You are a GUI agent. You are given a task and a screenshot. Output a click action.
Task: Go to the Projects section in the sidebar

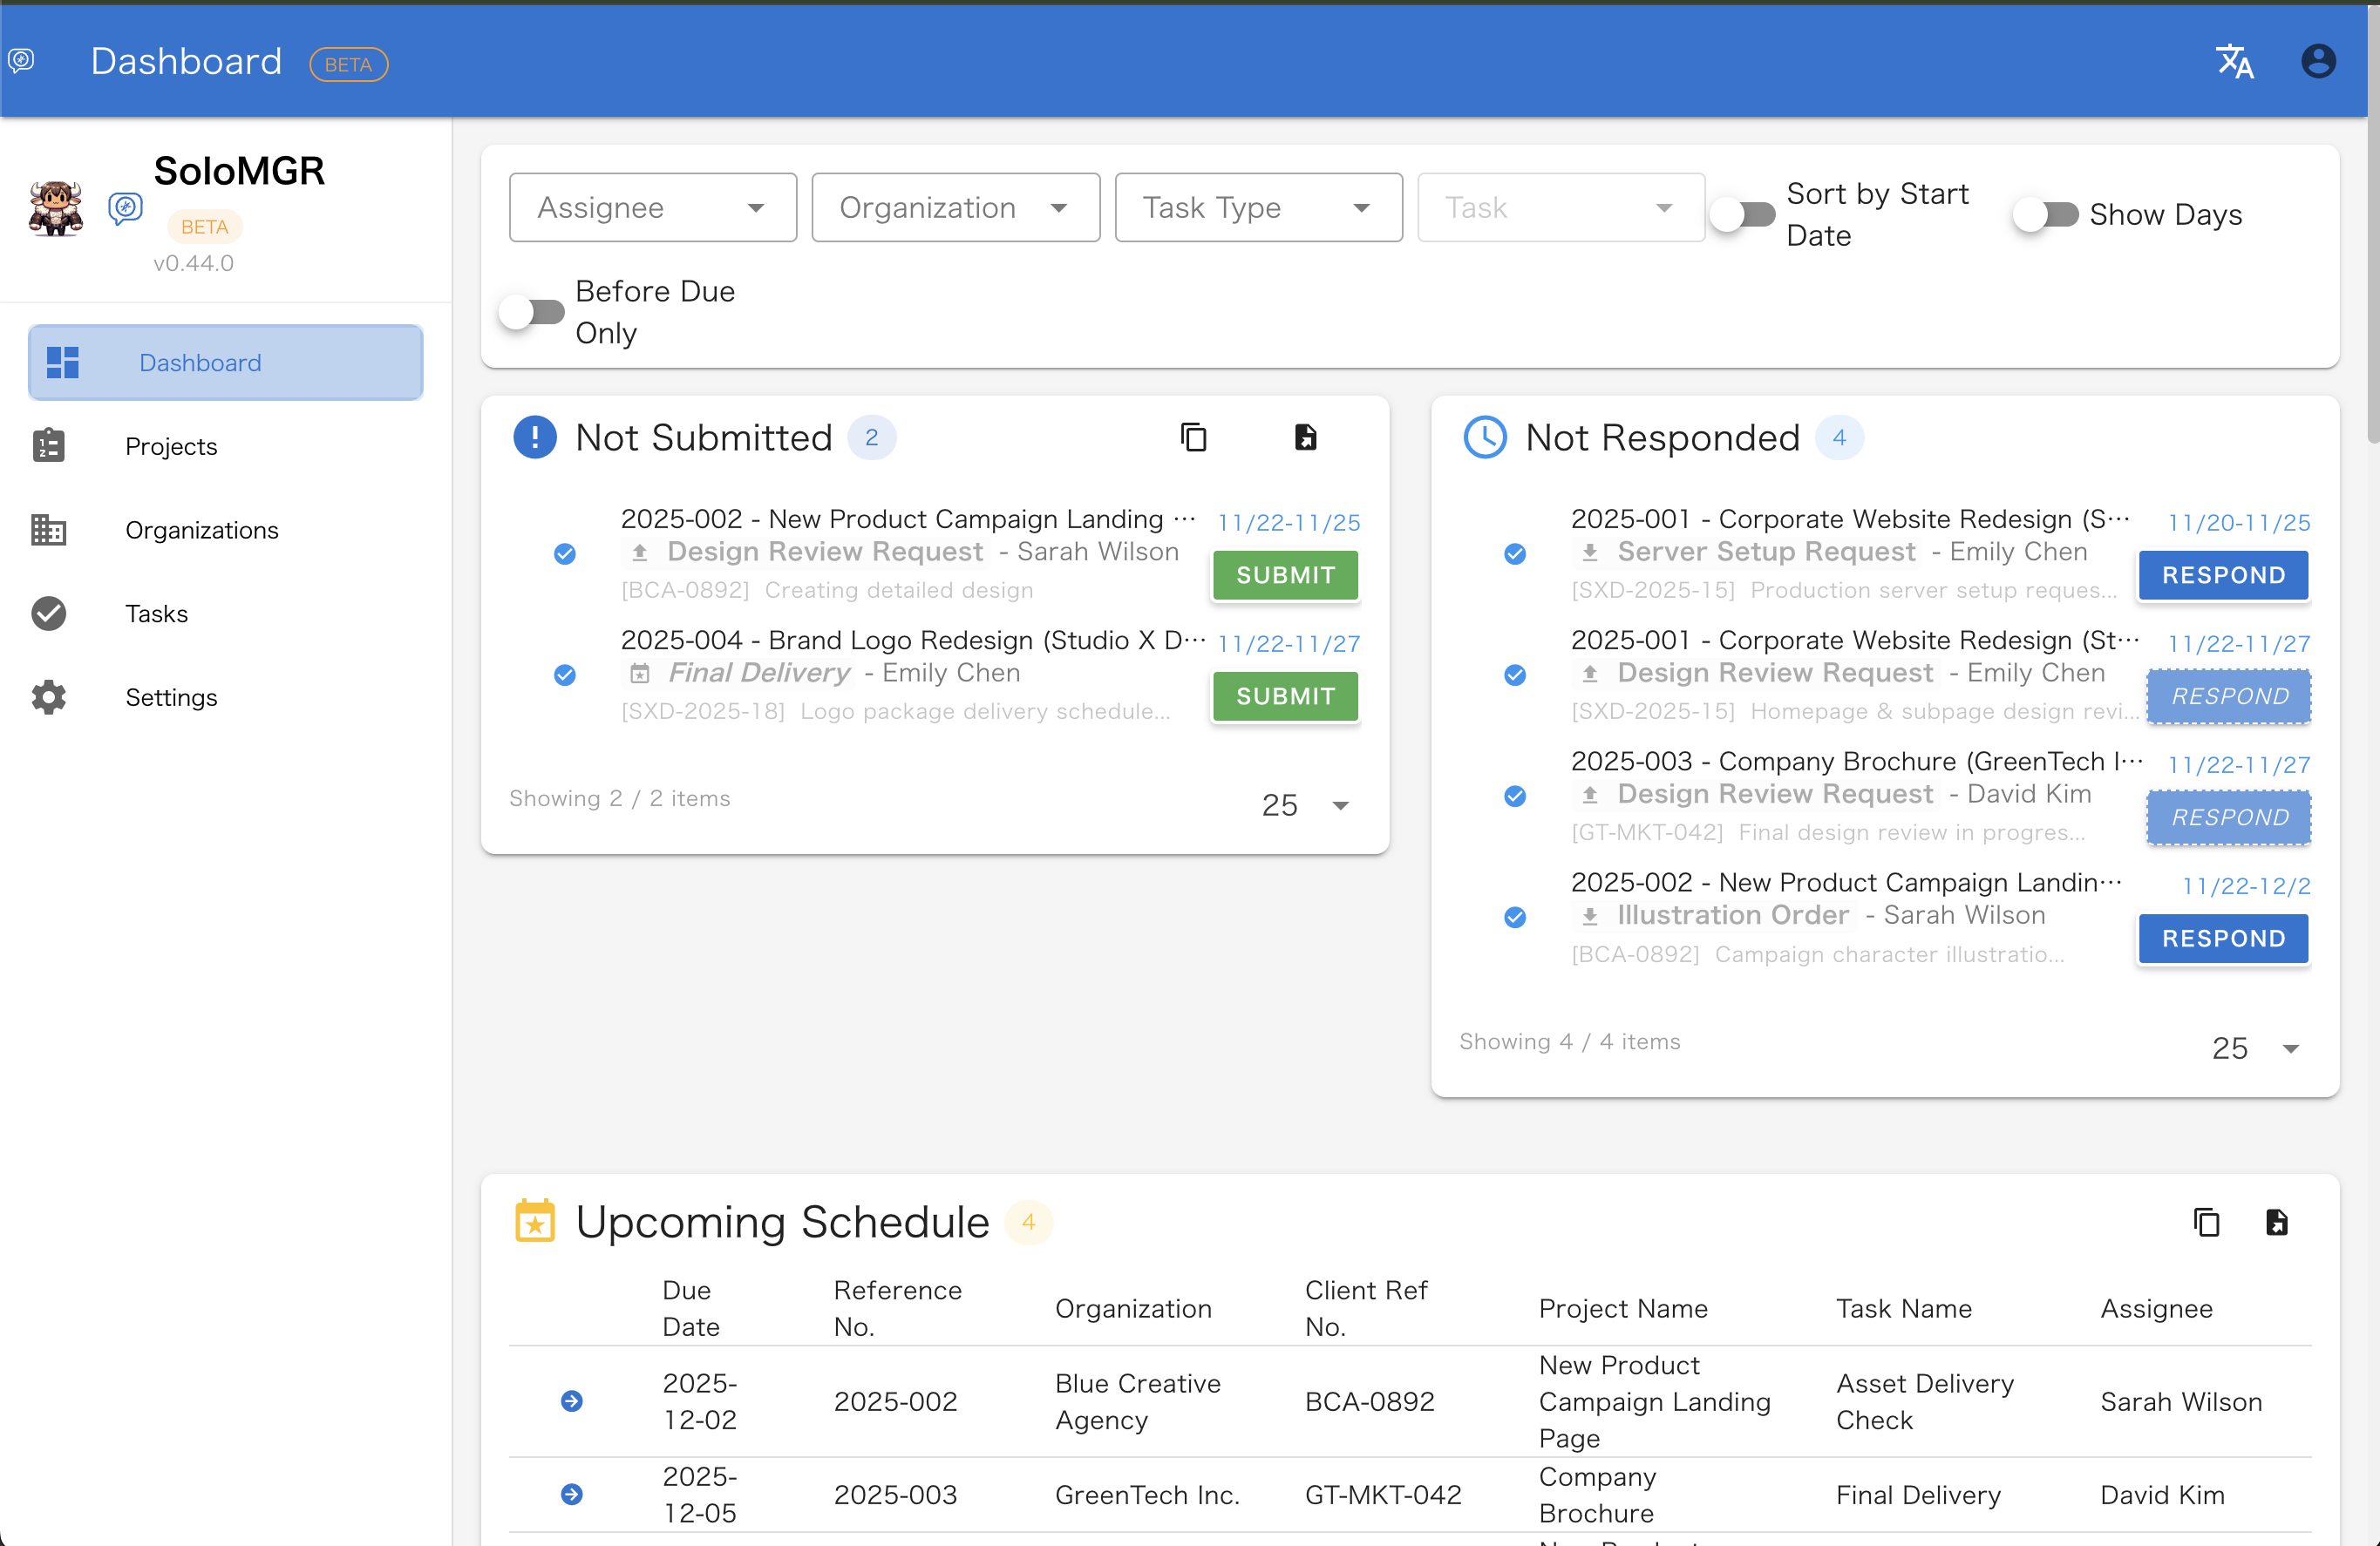tap(171, 445)
